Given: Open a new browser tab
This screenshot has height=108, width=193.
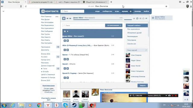Looking at the screenshot, I should tap(111, 2).
